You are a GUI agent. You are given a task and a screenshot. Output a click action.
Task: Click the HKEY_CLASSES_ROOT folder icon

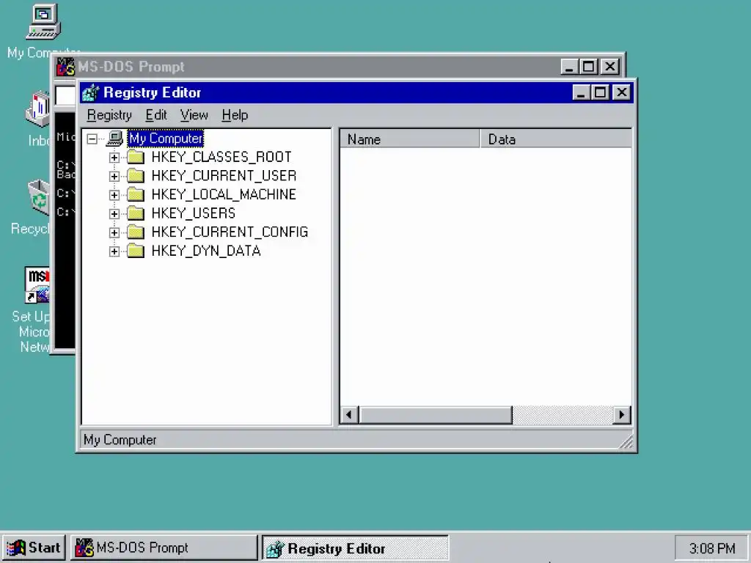click(136, 157)
